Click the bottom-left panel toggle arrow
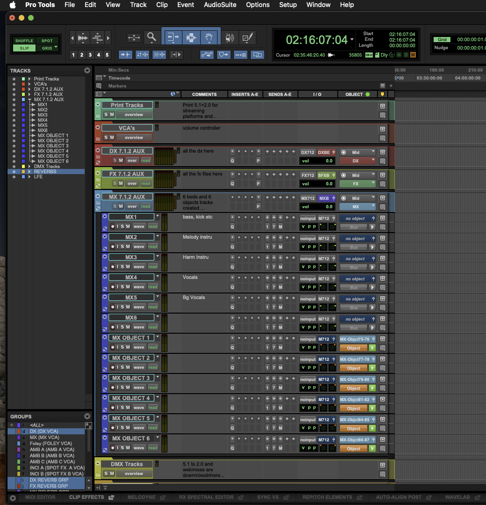The image size is (486, 505). coord(13,498)
